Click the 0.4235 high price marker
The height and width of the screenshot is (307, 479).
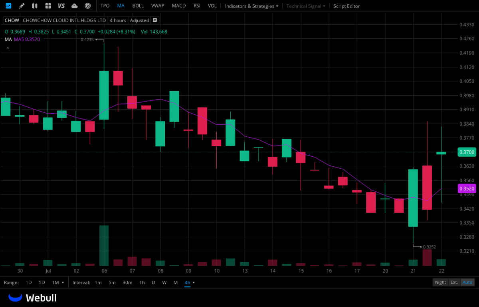pyautogui.click(x=87, y=39)
